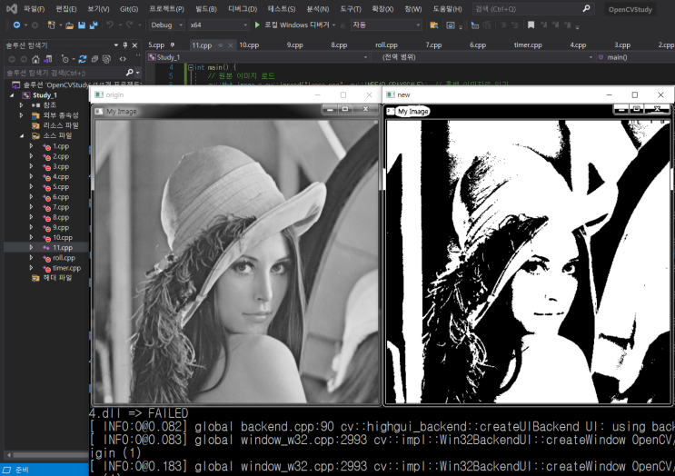
Task: Toggle a bookmark with the Bookmark icon
Action: tap(531, 25)
